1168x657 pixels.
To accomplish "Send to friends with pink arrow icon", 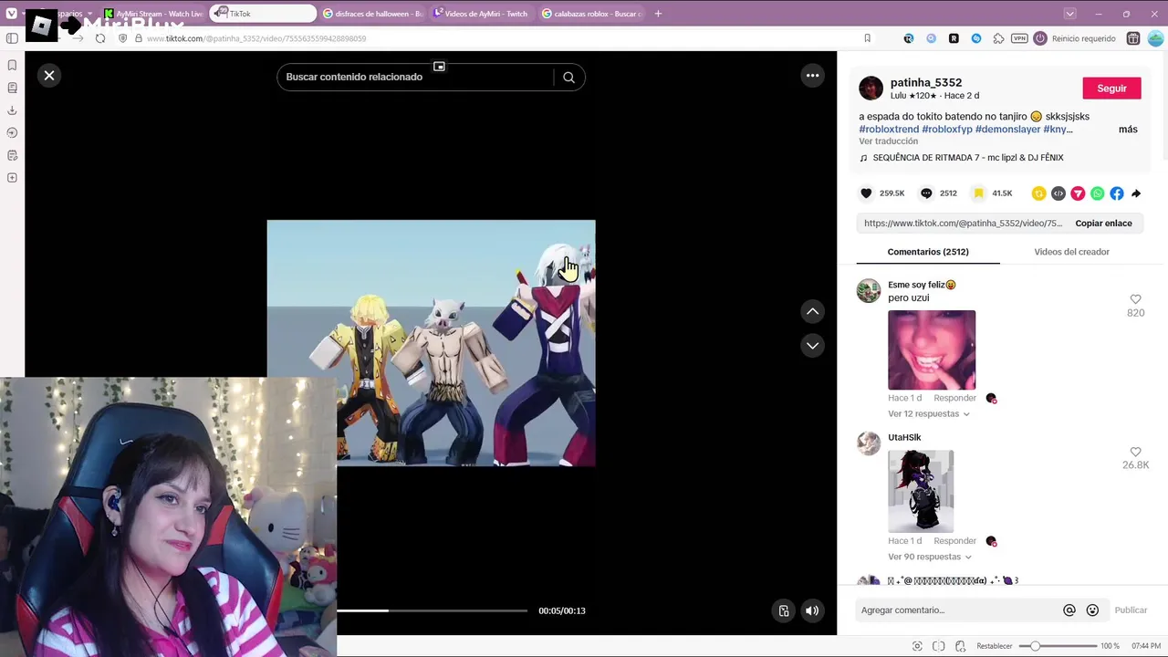I will tap(1078, 193).
